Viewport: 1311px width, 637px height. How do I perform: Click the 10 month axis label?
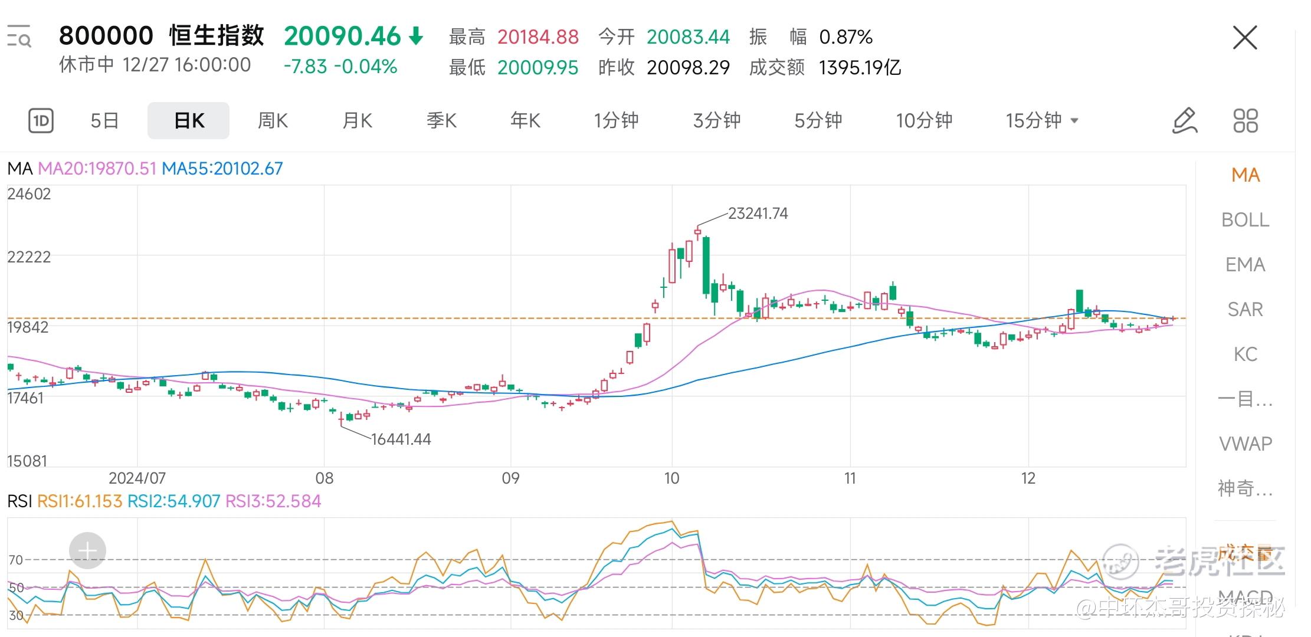[x=671, y=478]
